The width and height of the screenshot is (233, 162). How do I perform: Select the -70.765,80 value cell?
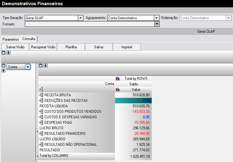click(133, 123)
